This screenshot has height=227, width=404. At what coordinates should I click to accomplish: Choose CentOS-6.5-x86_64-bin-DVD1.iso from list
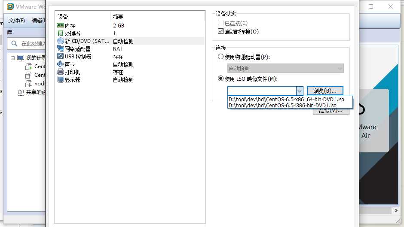[286, 100]
